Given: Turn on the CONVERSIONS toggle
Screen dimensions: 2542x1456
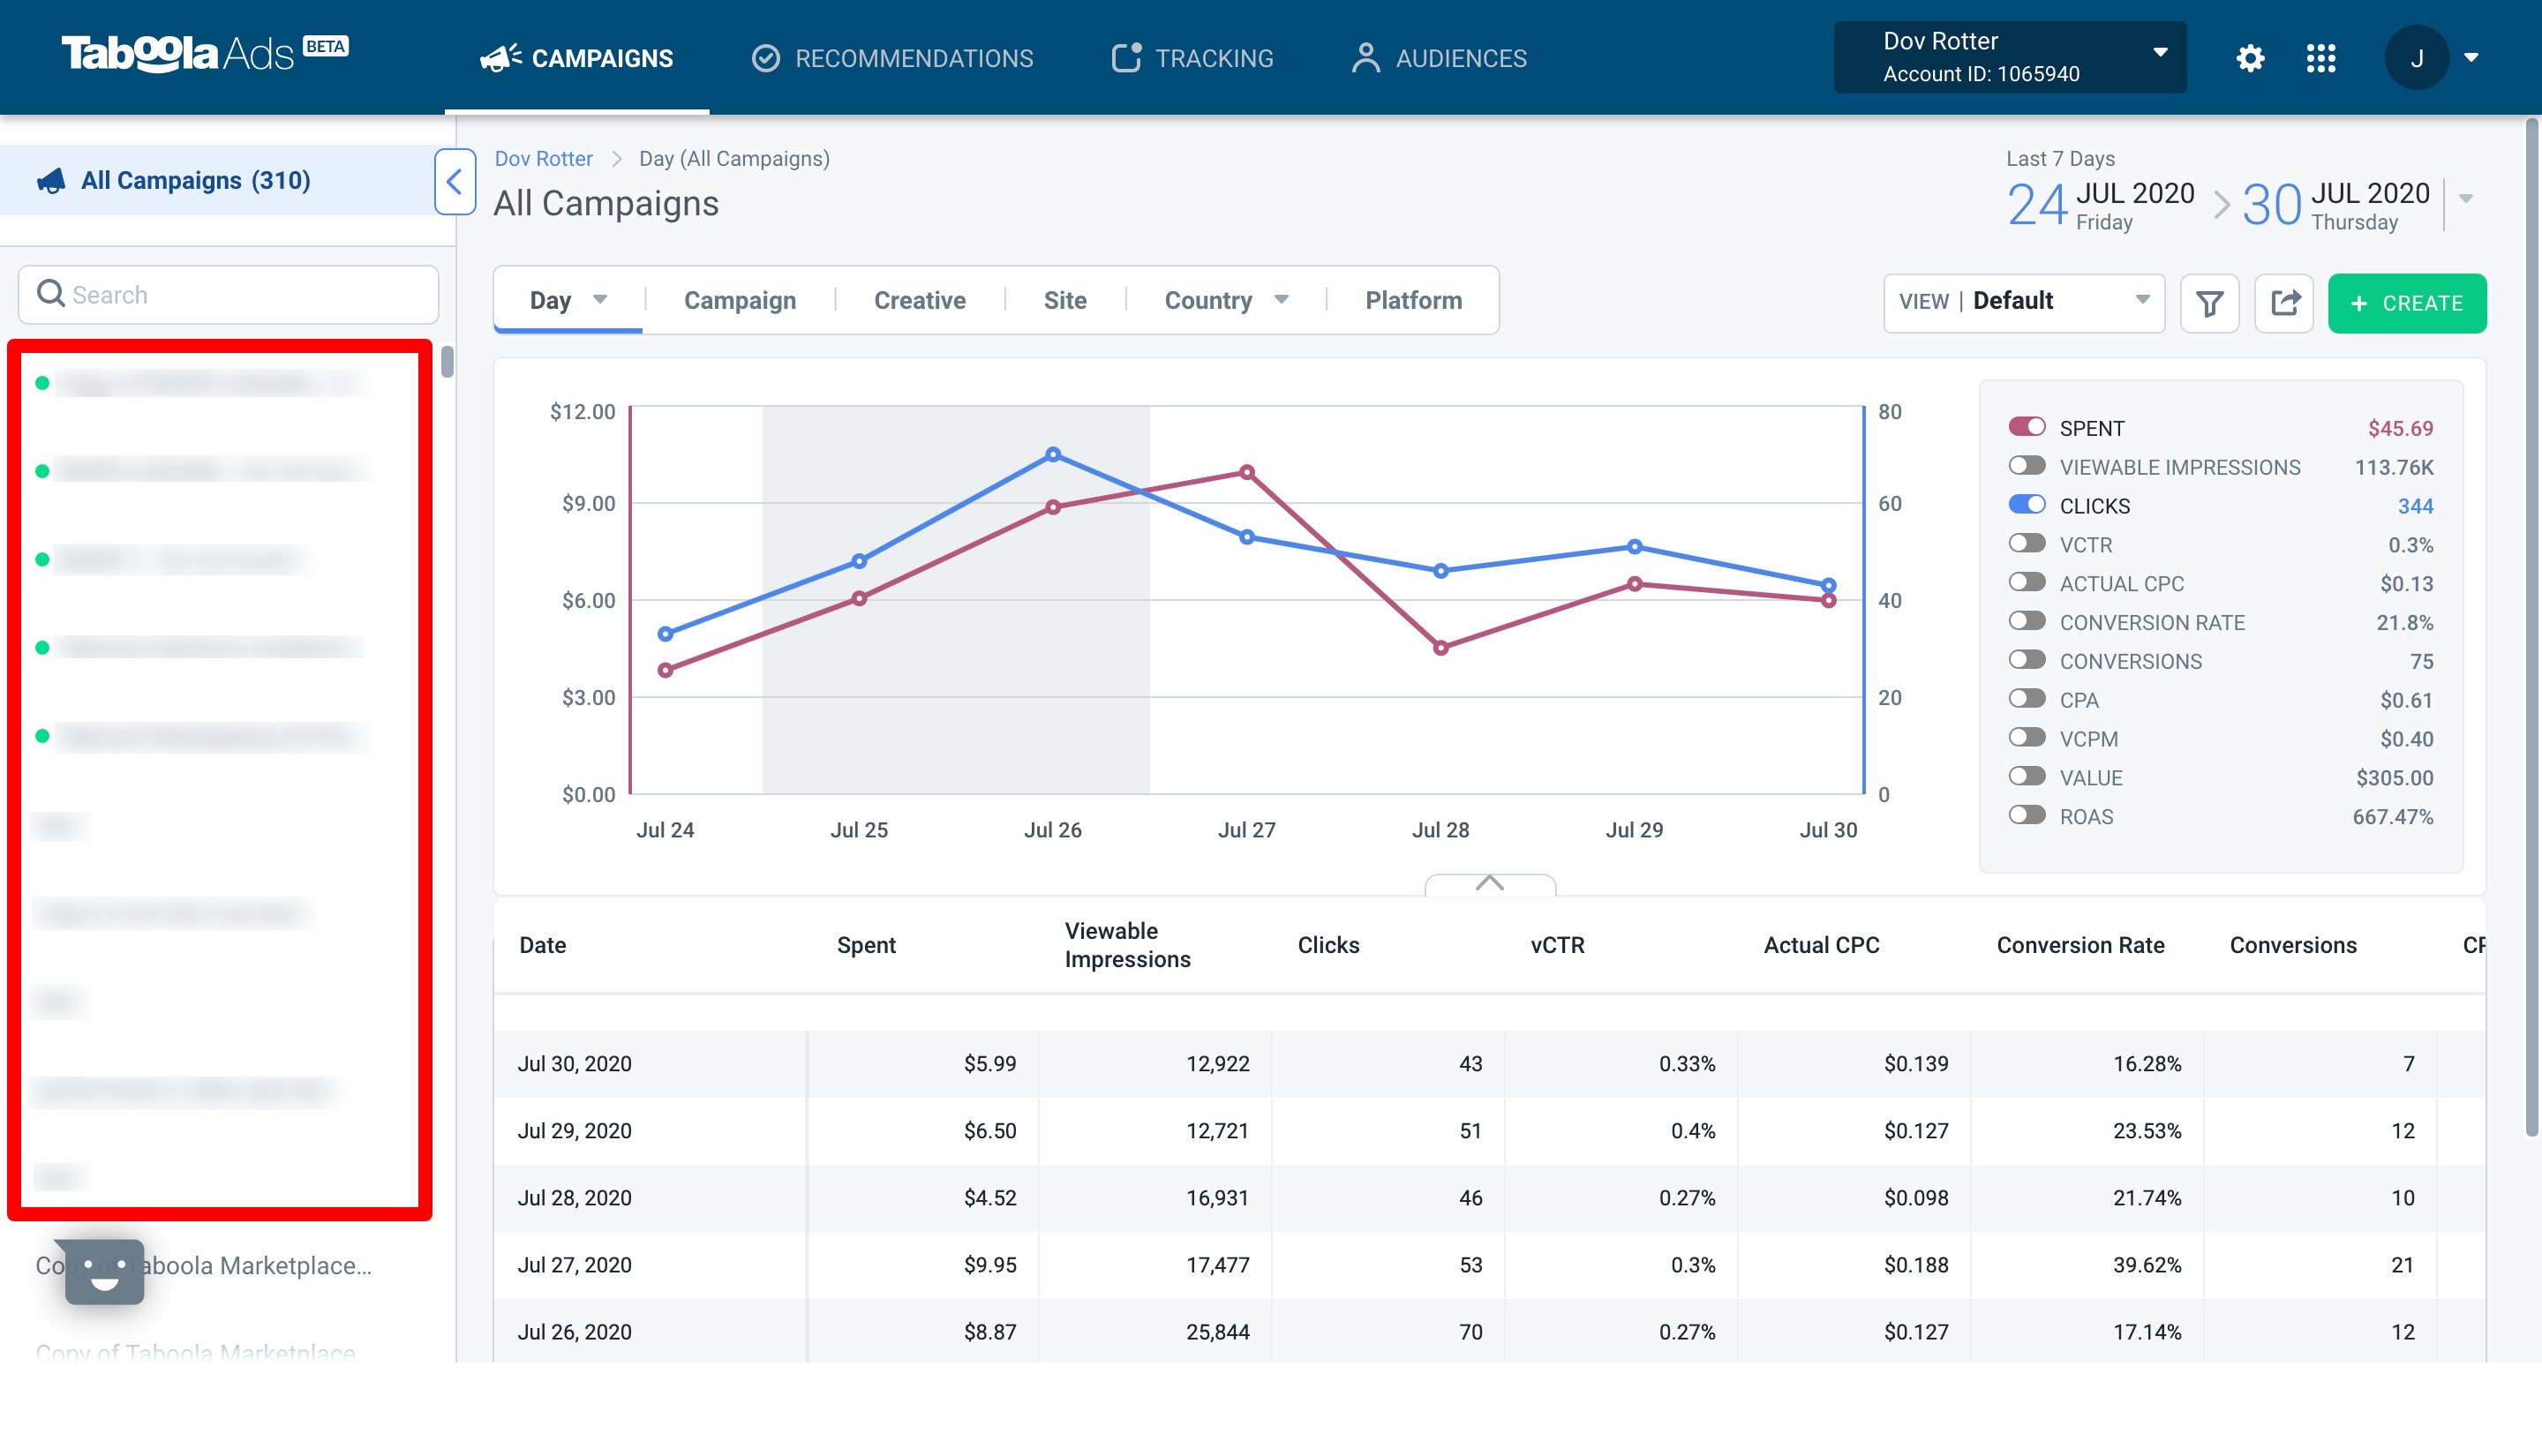Looking at the screenshot, I should pos(2027,660).
